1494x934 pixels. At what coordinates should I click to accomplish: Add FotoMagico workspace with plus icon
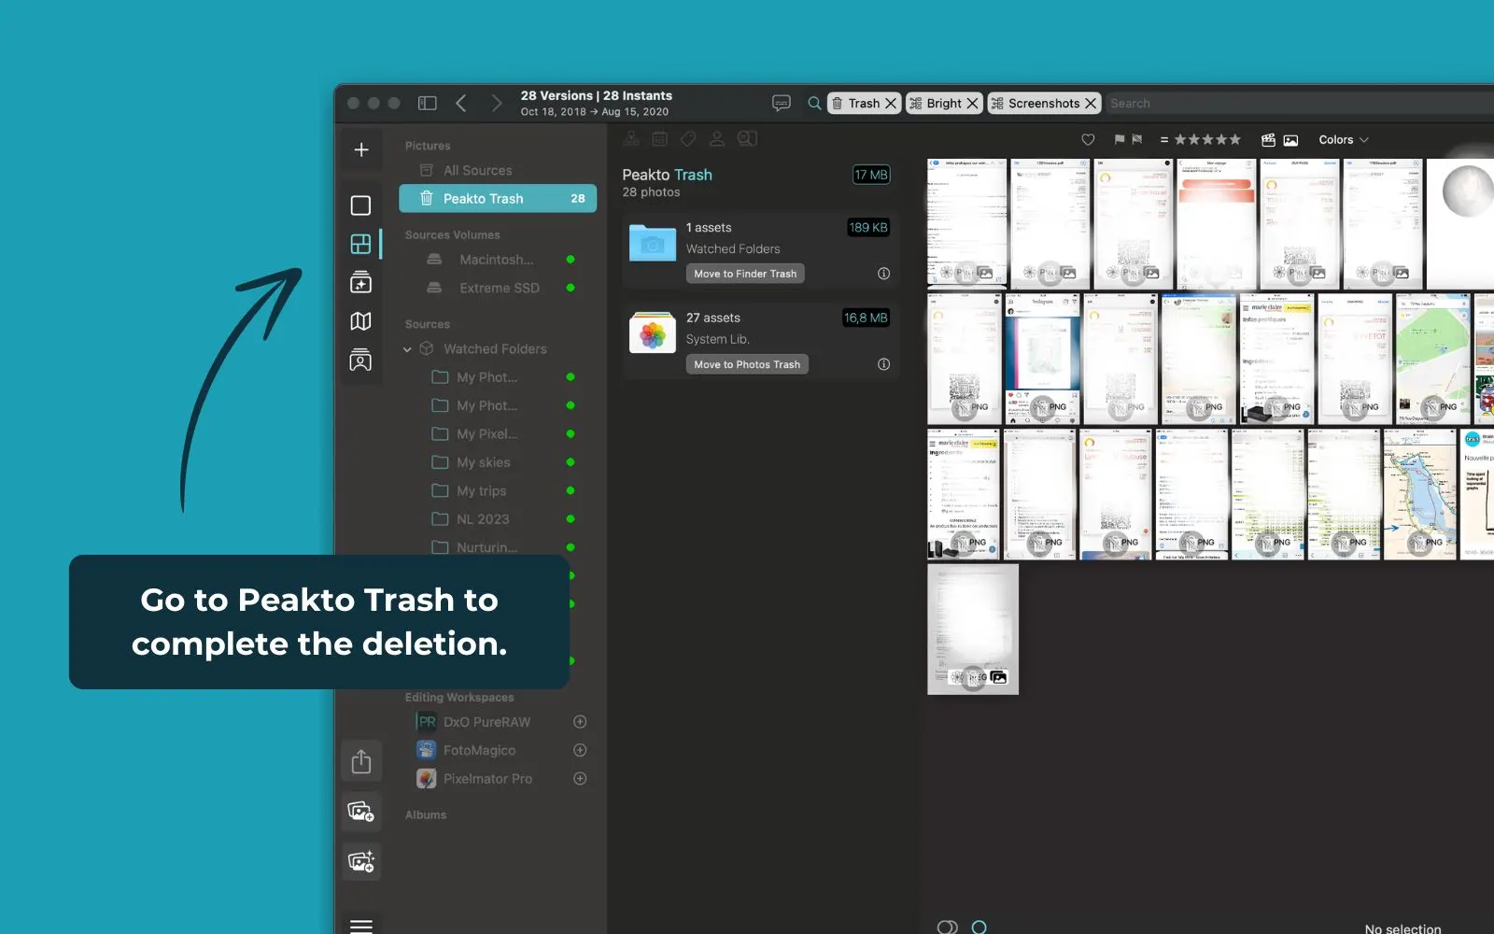tap(580, 750)
